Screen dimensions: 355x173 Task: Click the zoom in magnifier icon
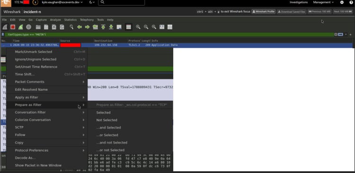point(138,27)
